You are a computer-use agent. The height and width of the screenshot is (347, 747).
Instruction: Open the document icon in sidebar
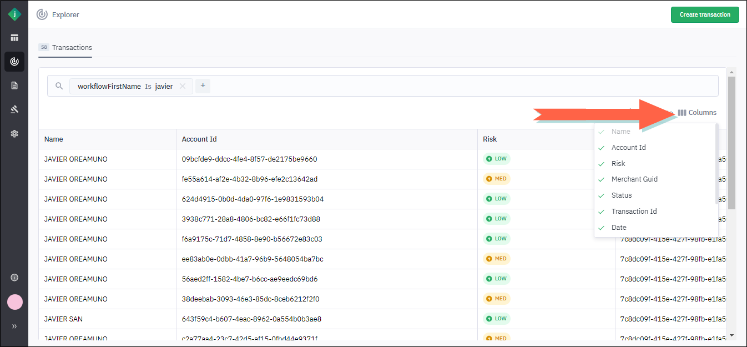point(14,86)
